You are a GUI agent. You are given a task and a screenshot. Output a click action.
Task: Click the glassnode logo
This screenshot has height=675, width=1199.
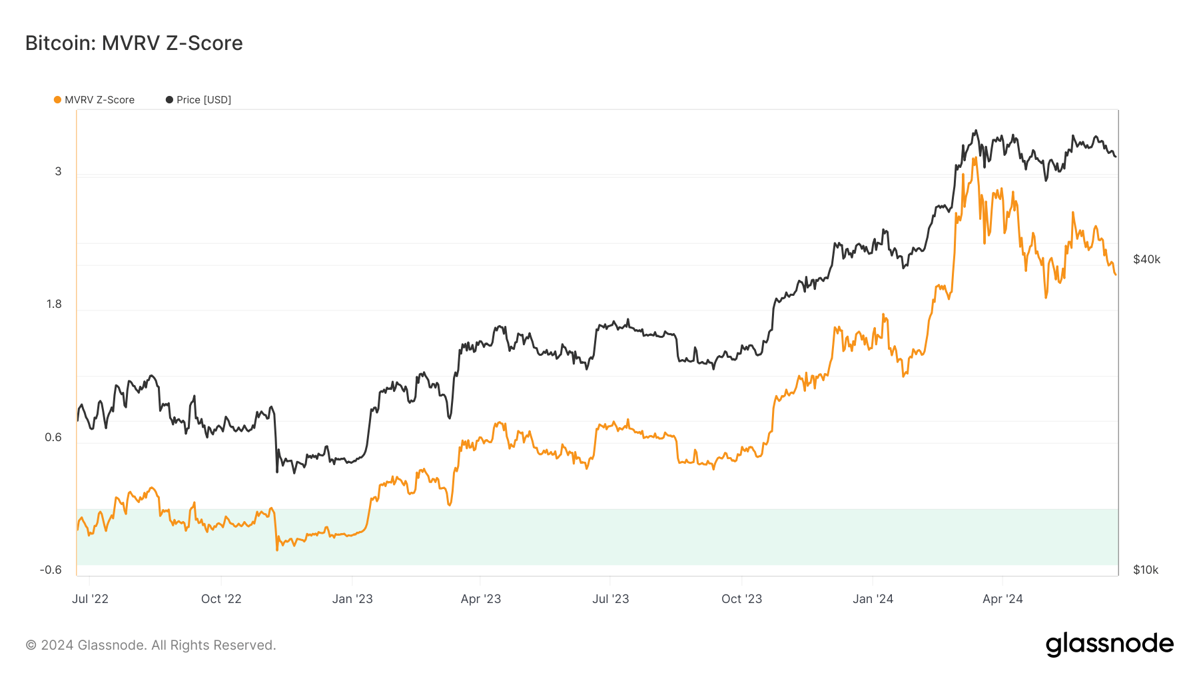pos(1109,644)
